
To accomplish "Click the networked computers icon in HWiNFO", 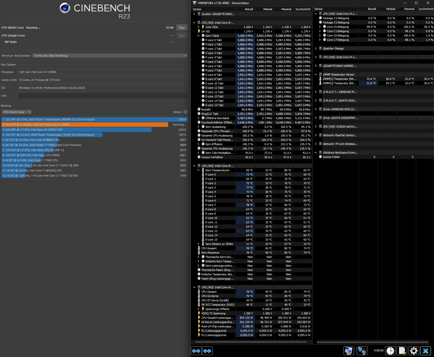I will (362, 351).
